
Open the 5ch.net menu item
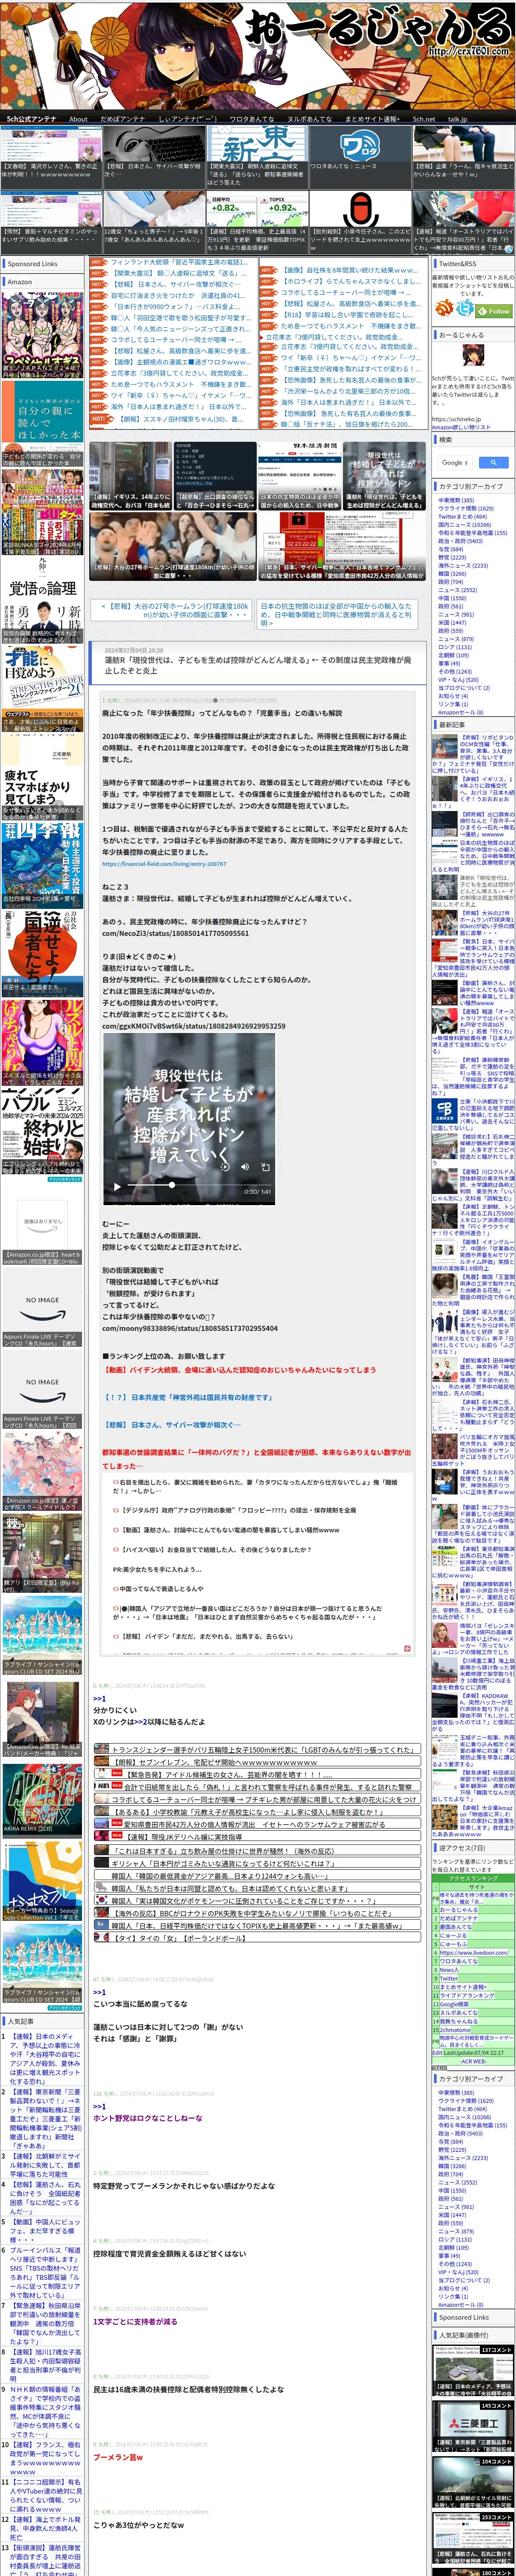pos(424,119)
